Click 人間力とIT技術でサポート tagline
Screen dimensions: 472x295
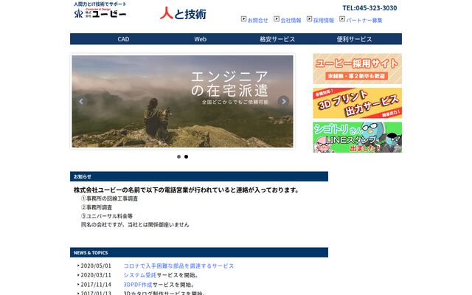pos(100,4)
